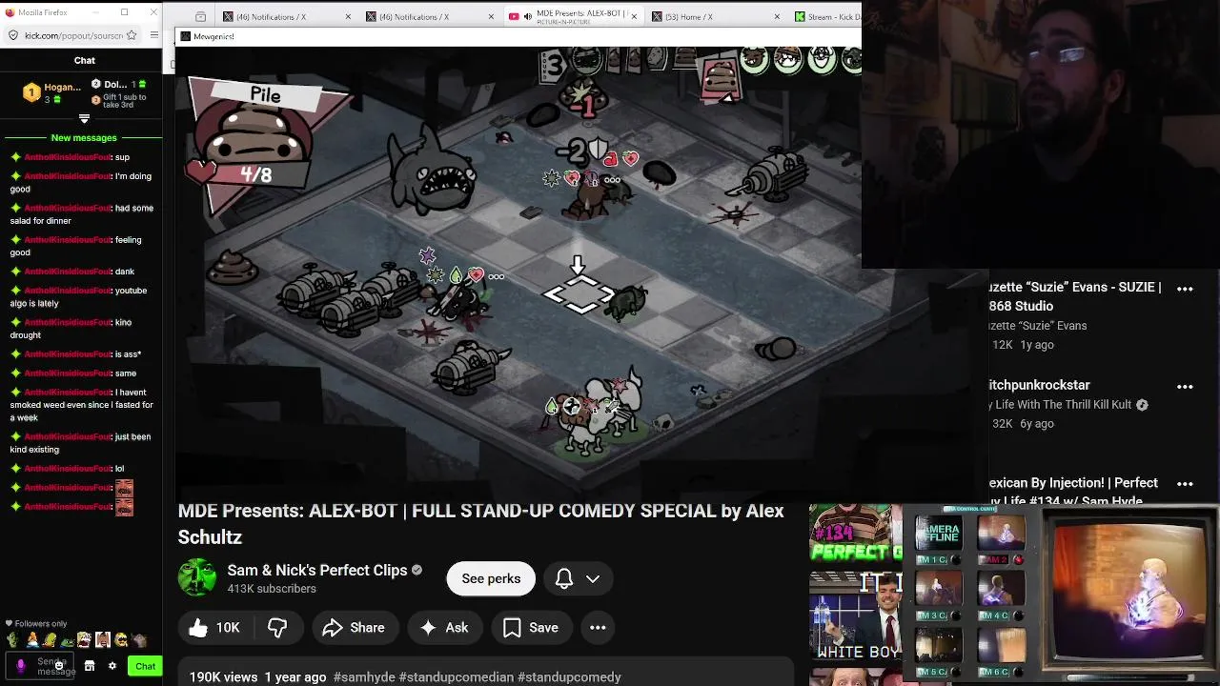This screenshot has height=686, width=1220.
Task: Click the CRT TV camera feed thumbnail
Action: pyautogui.click(x=1130, y=592)
